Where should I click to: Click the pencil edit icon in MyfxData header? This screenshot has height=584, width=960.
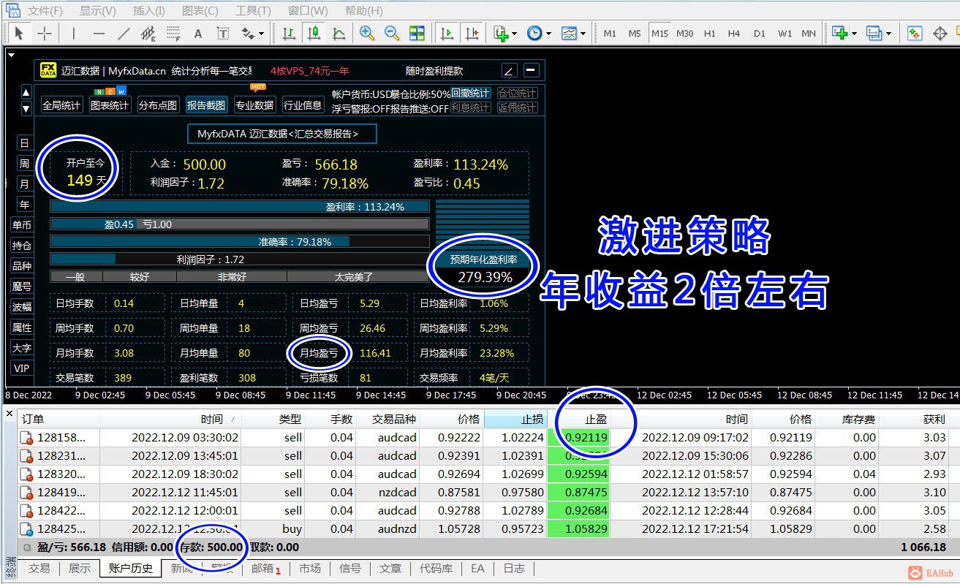pos(510,70)
